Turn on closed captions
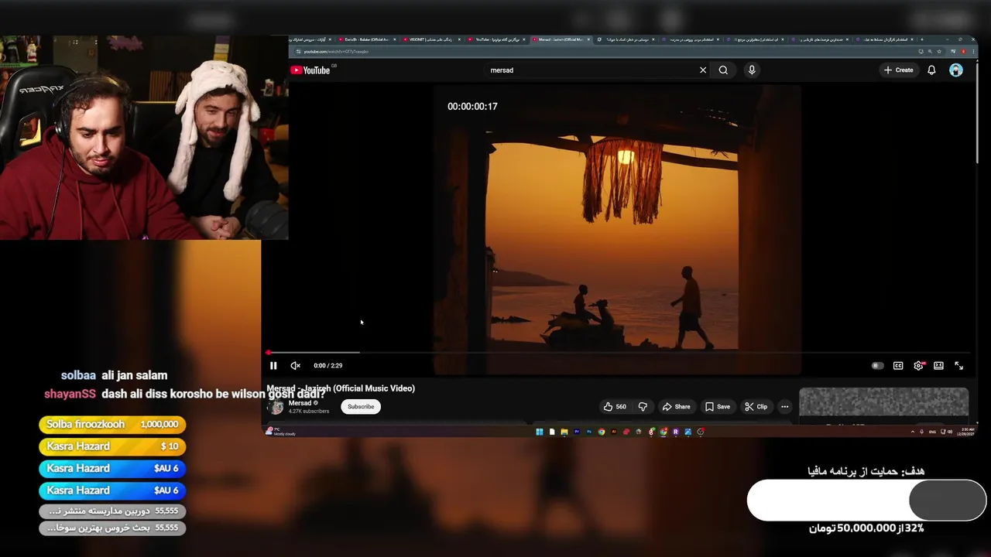The width and height of the screenshot is (991, 557). [898, 366]
